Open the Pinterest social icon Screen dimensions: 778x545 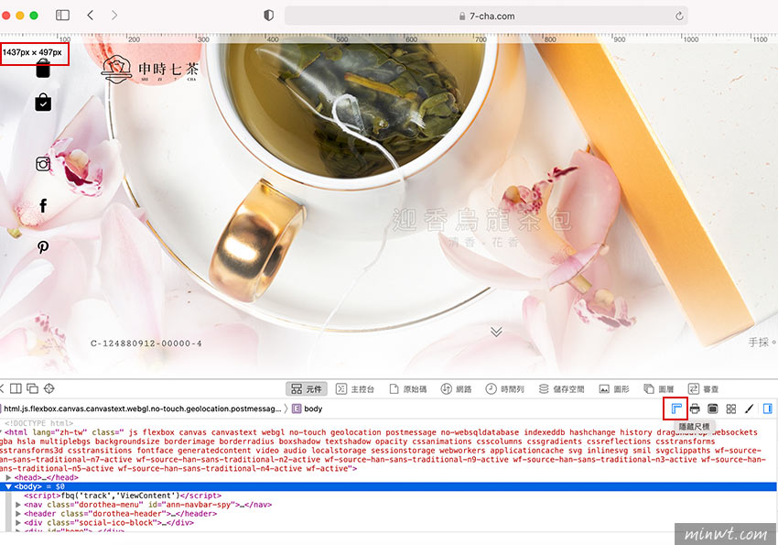tap(43, 246)
